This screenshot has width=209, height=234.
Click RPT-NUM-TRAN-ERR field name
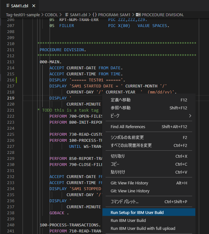79,20
